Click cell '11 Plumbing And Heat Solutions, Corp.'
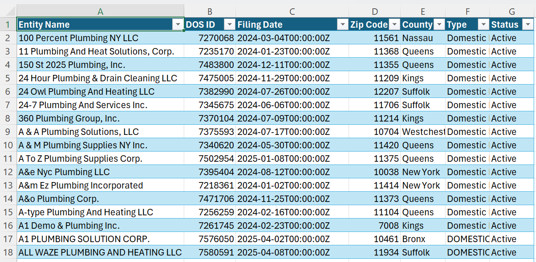This screenshot has width=536, height=262. (x=100, y=51)
